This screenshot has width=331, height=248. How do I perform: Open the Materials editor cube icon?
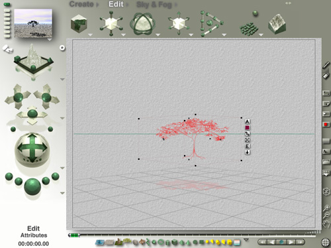click(79, 24)
